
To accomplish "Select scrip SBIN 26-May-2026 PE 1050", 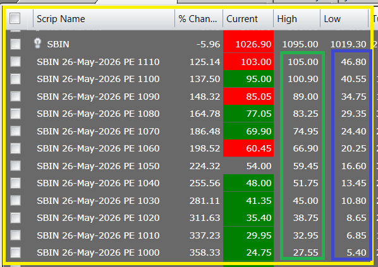I will tap(98, 166).
